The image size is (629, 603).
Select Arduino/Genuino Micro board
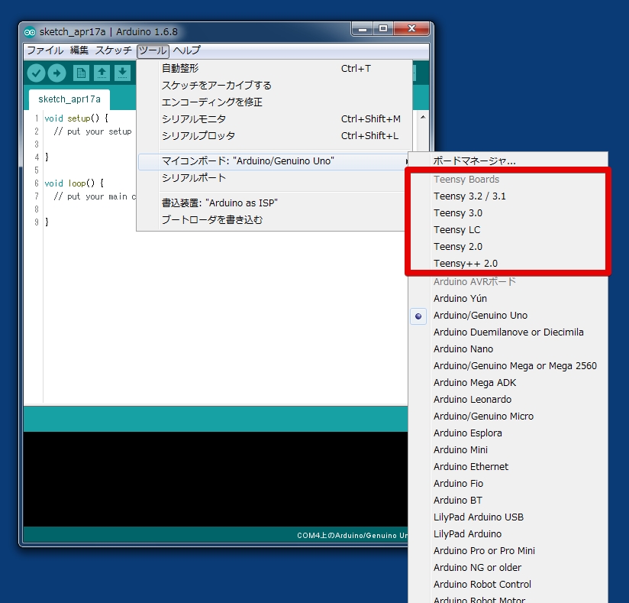[x=508, y=417]
